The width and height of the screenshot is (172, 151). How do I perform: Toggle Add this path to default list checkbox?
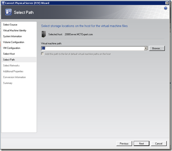point(42,54)
